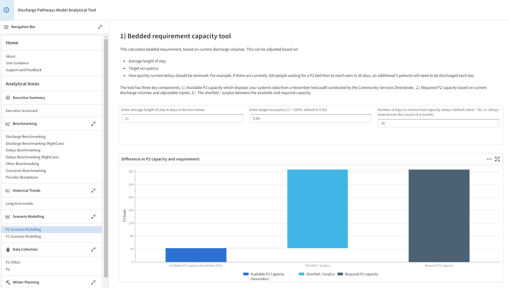Open the User Guidance link
Viewport: 509px width, 288px height.
pyautogui.click(x=17, y=63)
